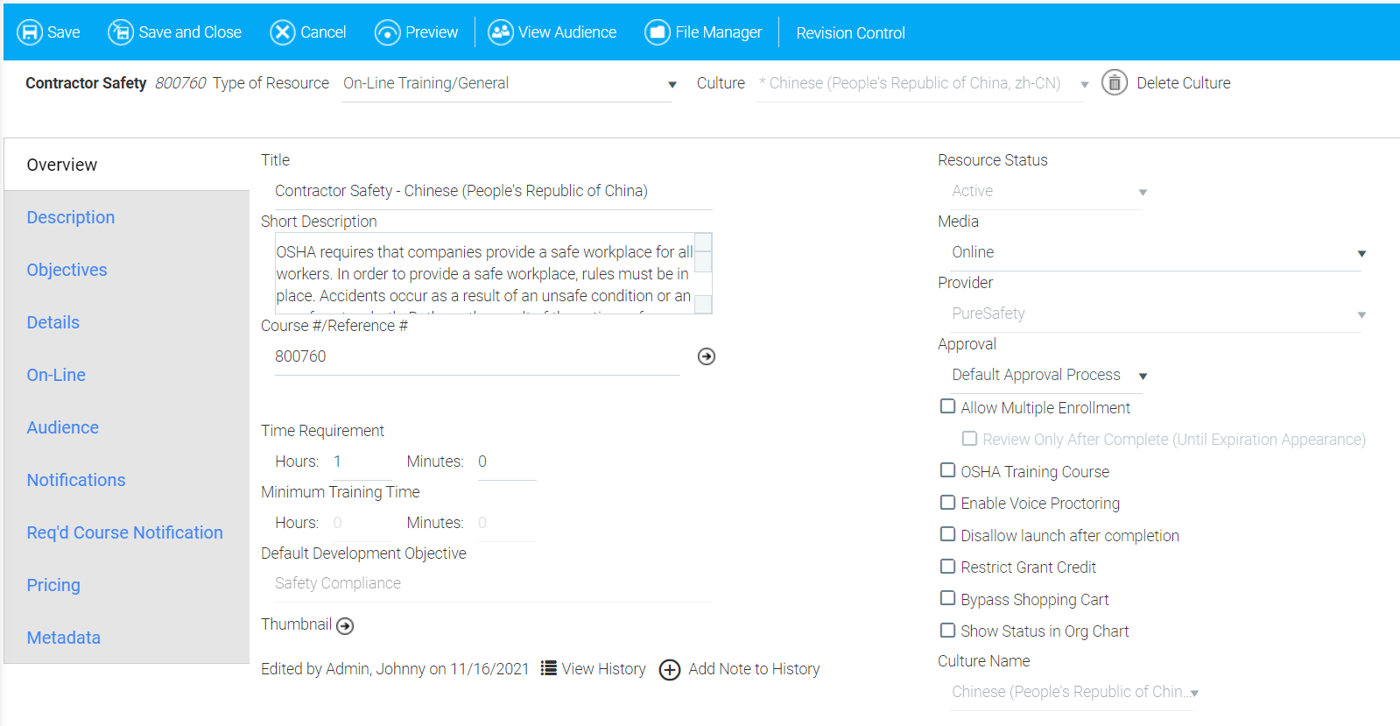Click the Save disk icon
Viewport: 1400px width, 726px height.
pos(30,32)
